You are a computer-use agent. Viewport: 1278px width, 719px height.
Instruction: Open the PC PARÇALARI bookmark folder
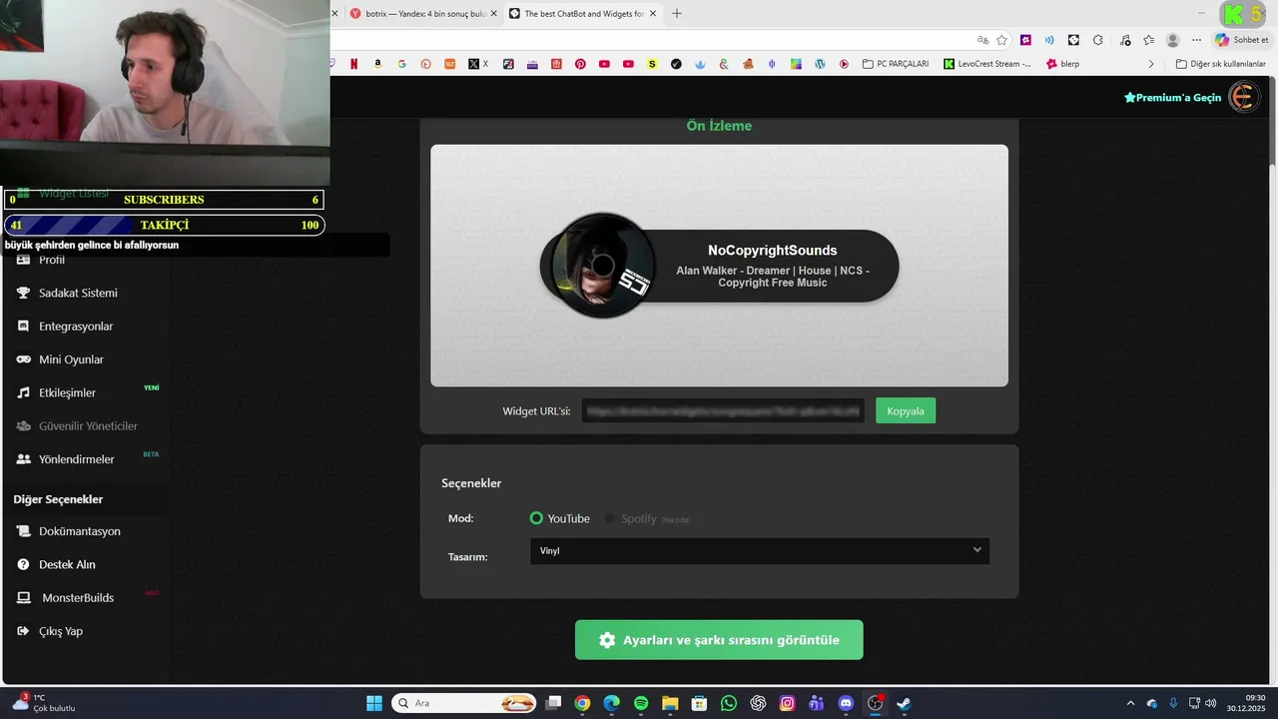point(895,64)
